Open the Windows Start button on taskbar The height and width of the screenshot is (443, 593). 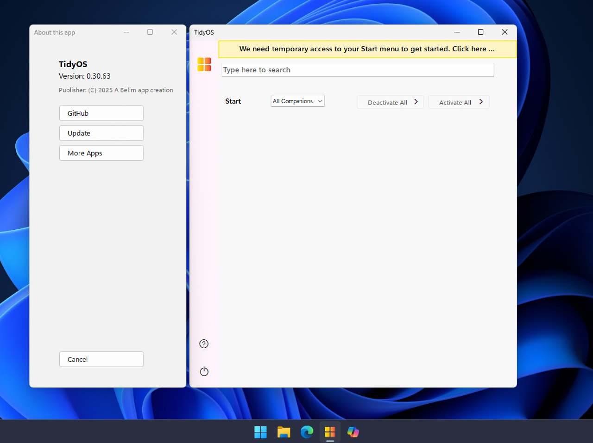click(x=260, y=432)
